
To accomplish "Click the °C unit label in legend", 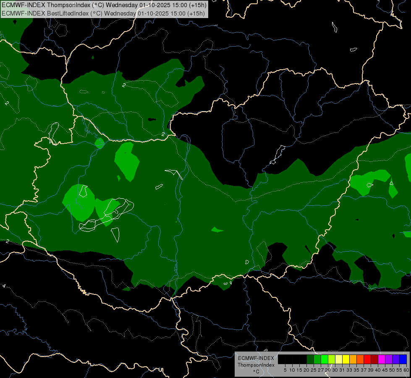I will coord(257,372).
